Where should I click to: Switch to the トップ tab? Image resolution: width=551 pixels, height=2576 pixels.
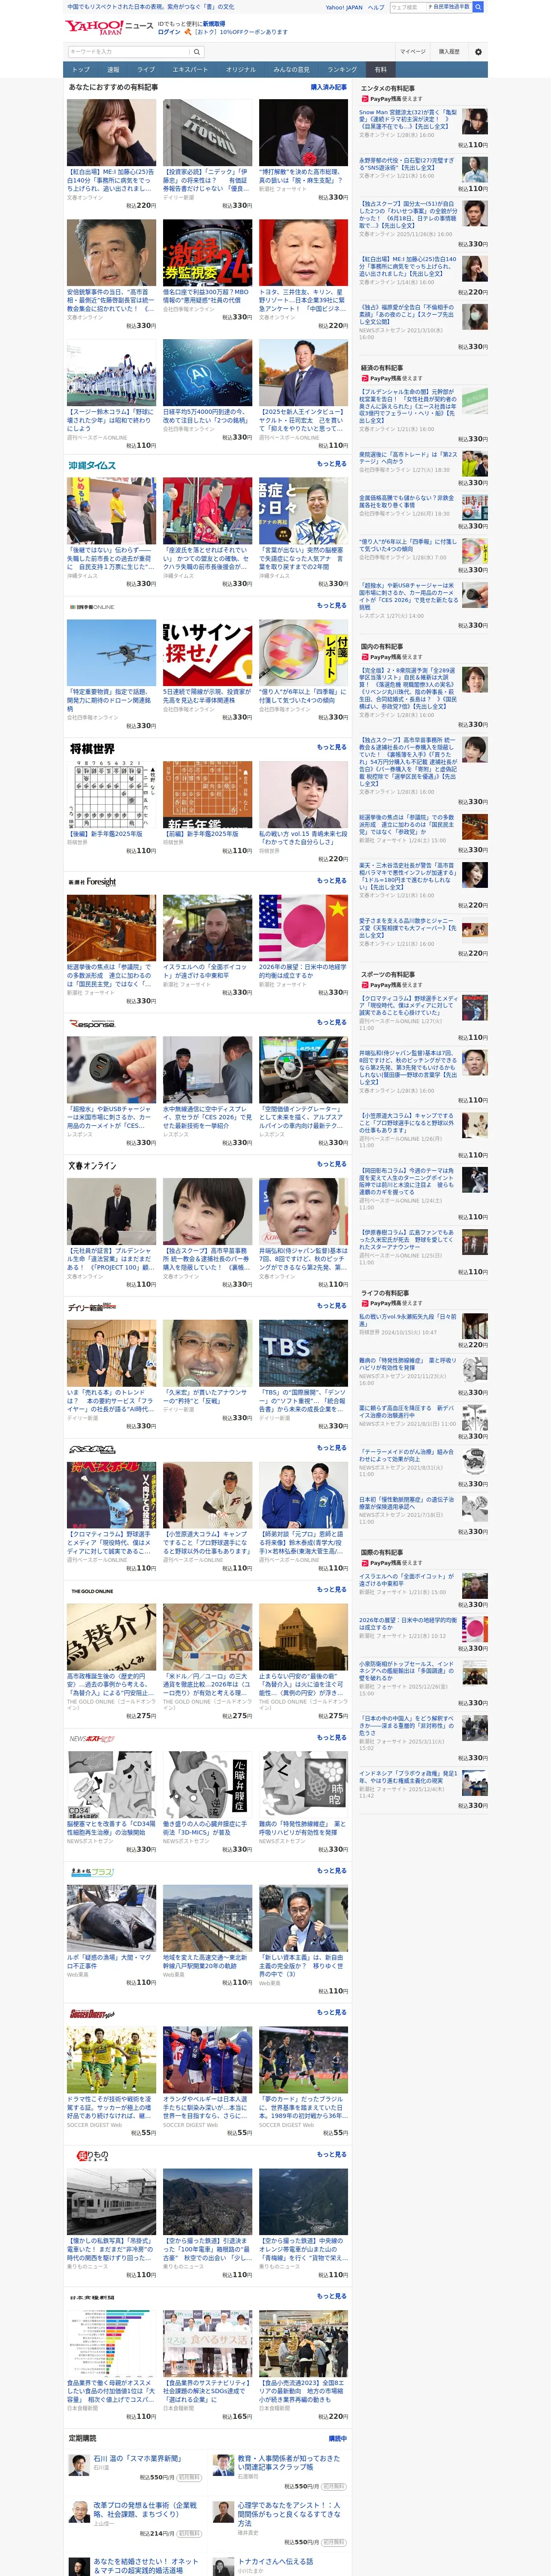[81, 70]
